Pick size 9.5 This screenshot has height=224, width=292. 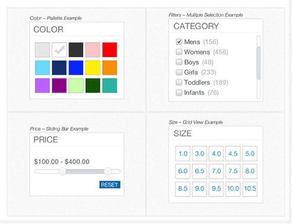point(216,189)
